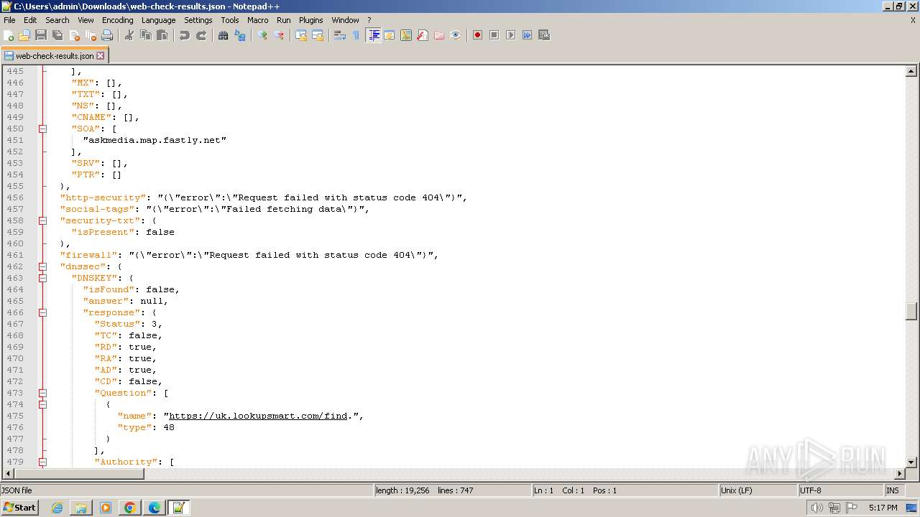This screenshot has width=920, height=517.
Task: Toggle synchronized horizontal scrolling
Action: [x=318, y=35]
